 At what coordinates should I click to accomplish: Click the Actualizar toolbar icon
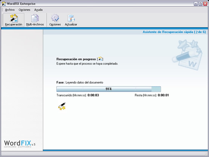tap(71, 20)
